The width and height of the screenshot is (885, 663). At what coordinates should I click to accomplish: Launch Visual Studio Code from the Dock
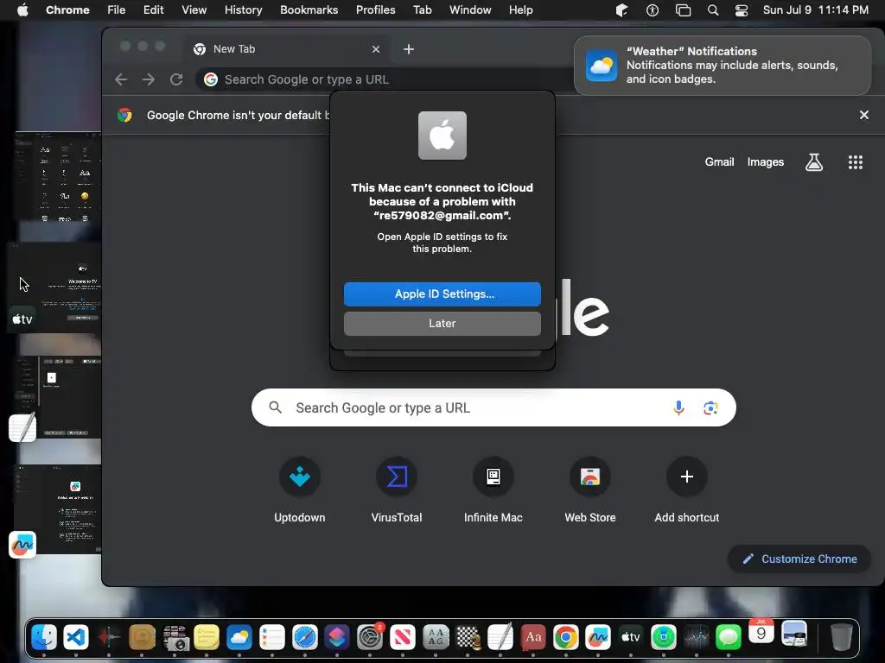tap(76, 638)
